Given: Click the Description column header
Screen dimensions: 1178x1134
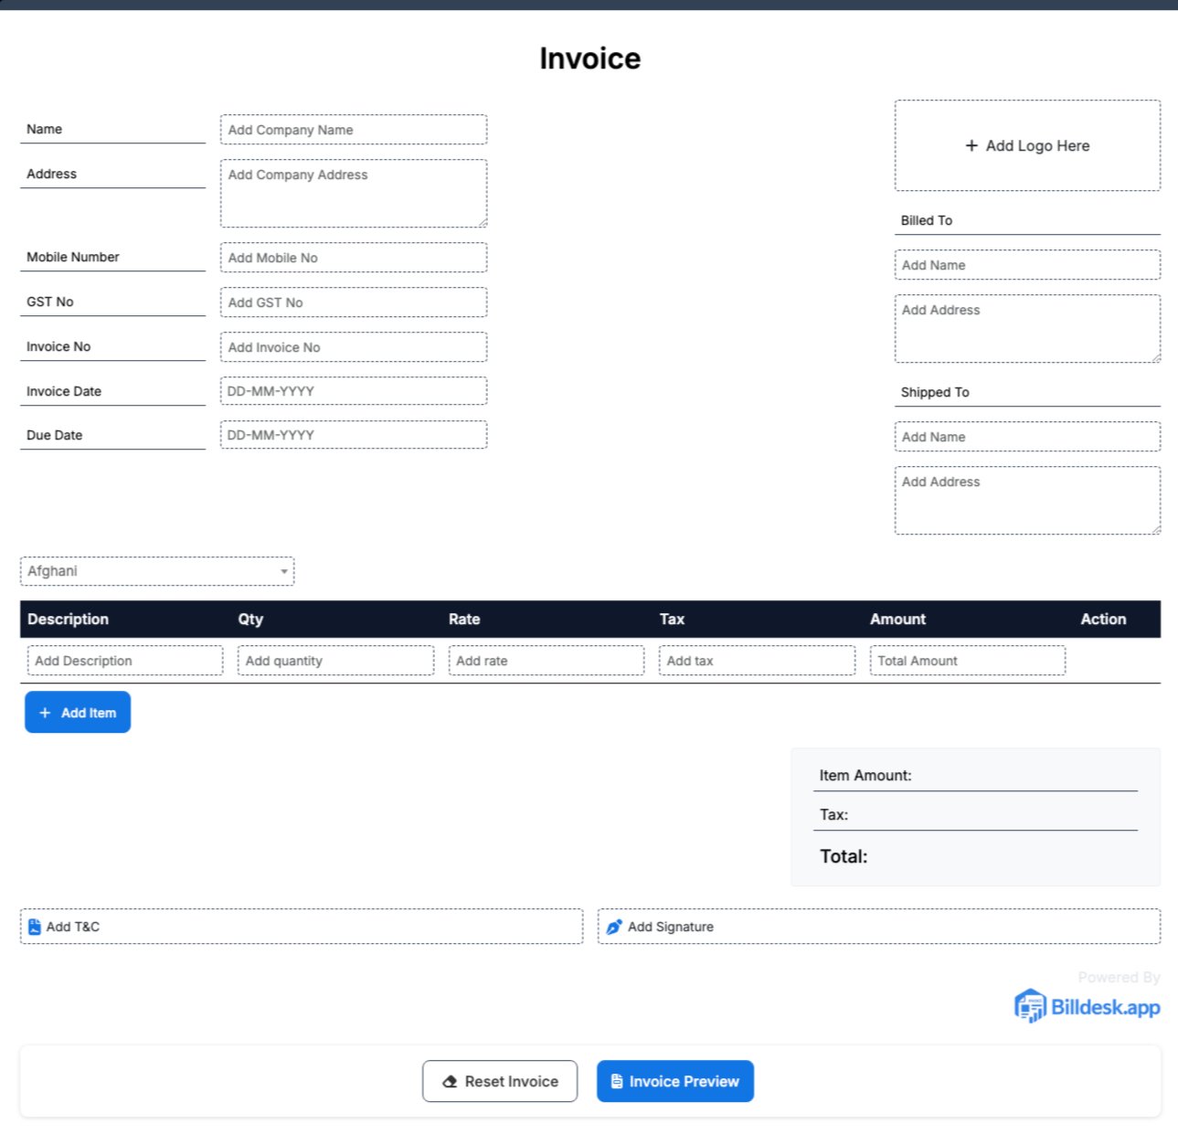Looking at the screenshot, I should pos(68,619).
